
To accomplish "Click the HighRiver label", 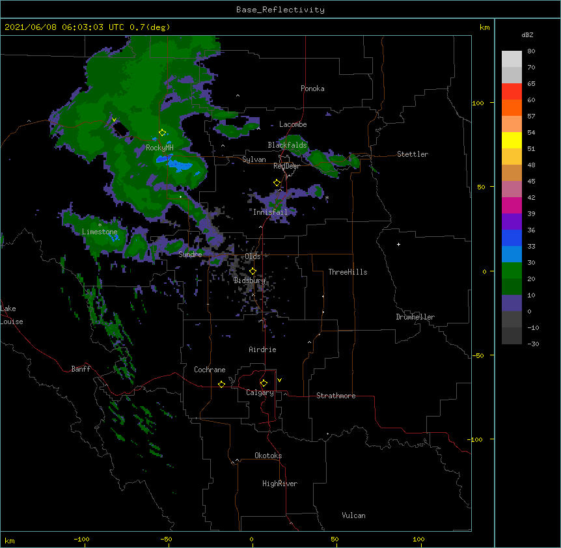I will coord(280,484).
